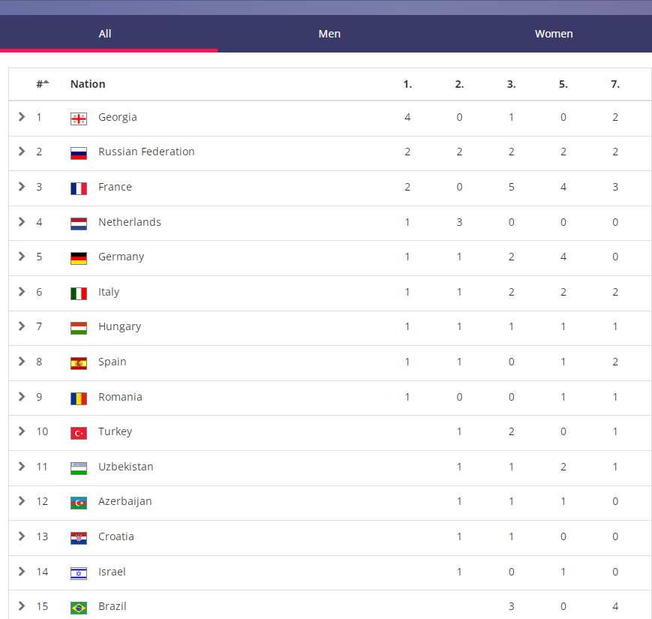Sort table by rank # column
652x619 pixels.
click(42, 84)
